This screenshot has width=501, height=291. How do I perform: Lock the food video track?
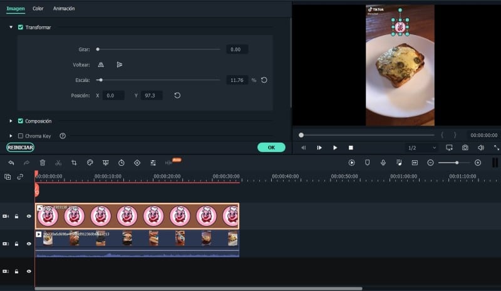(x=17, y=243)
